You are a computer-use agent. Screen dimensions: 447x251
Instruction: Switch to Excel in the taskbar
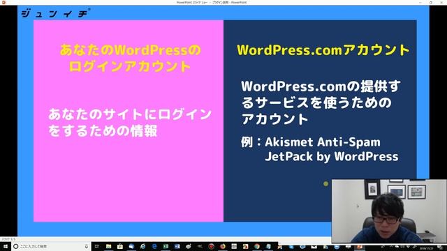166,246
